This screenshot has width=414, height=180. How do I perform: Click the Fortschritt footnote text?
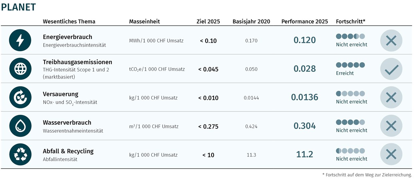pos(367,175)
